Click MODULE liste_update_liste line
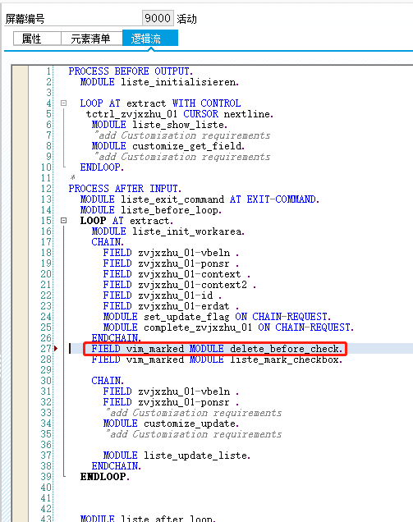 177,455
